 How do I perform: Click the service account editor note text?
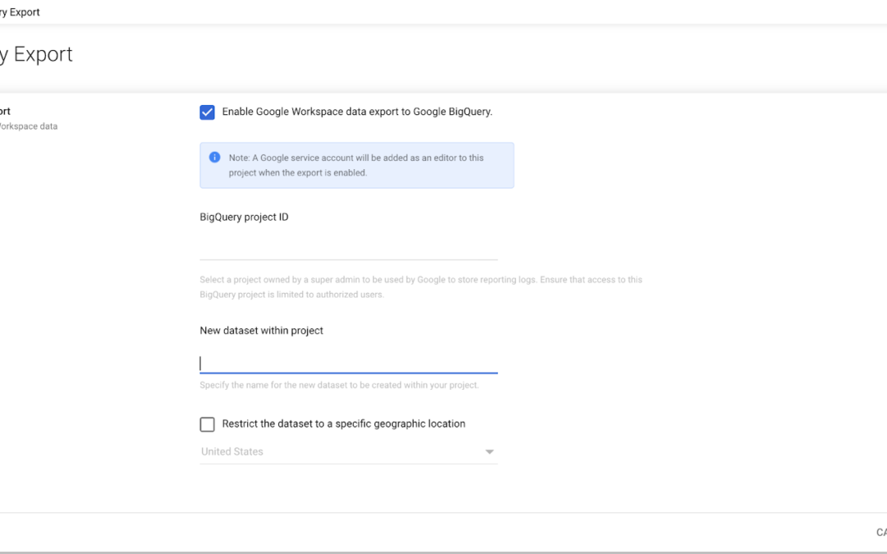coord(356,165)
